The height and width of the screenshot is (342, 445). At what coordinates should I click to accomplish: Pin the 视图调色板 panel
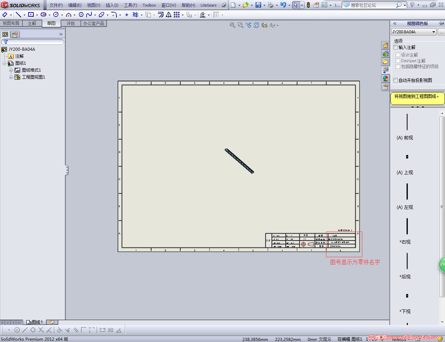(x=441, y=23)
